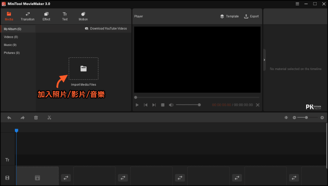
Task: Open the Media tab
Action: (x=9, y=16)
